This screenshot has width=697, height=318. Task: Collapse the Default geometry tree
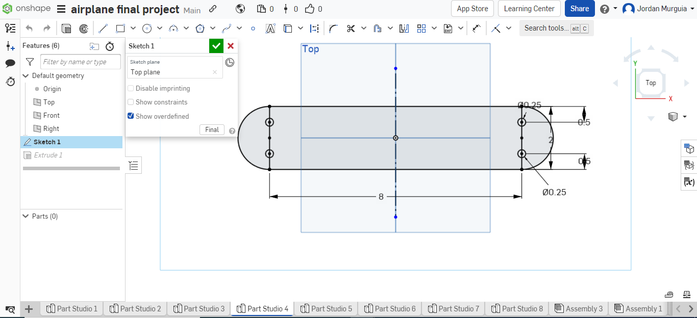(x=26, y=75)
